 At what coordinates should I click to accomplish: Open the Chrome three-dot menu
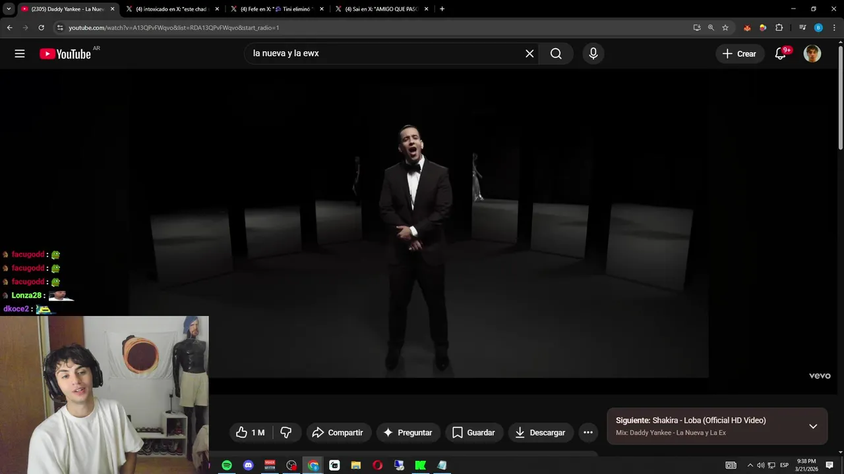(x=834, y=28)
